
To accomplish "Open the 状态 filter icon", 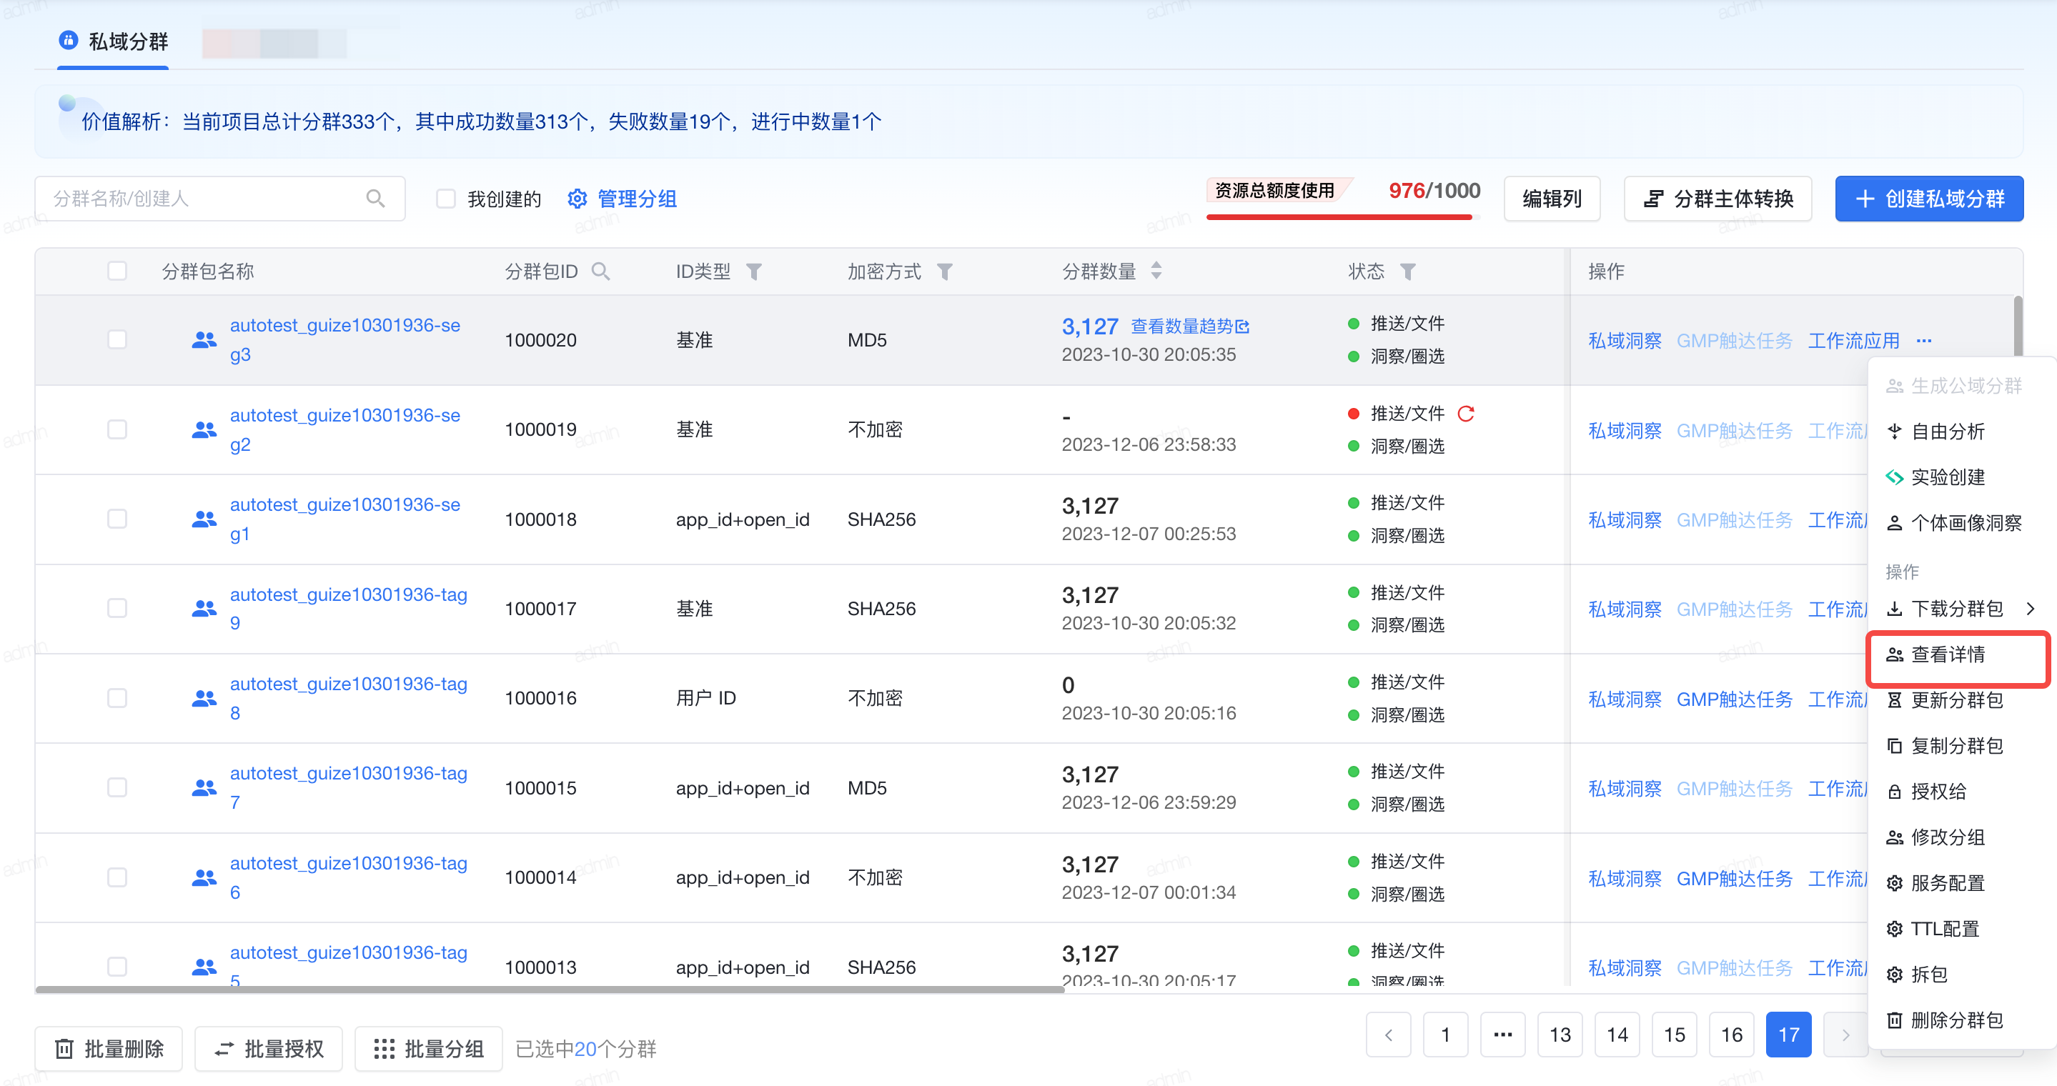I will pos(1408,272).
